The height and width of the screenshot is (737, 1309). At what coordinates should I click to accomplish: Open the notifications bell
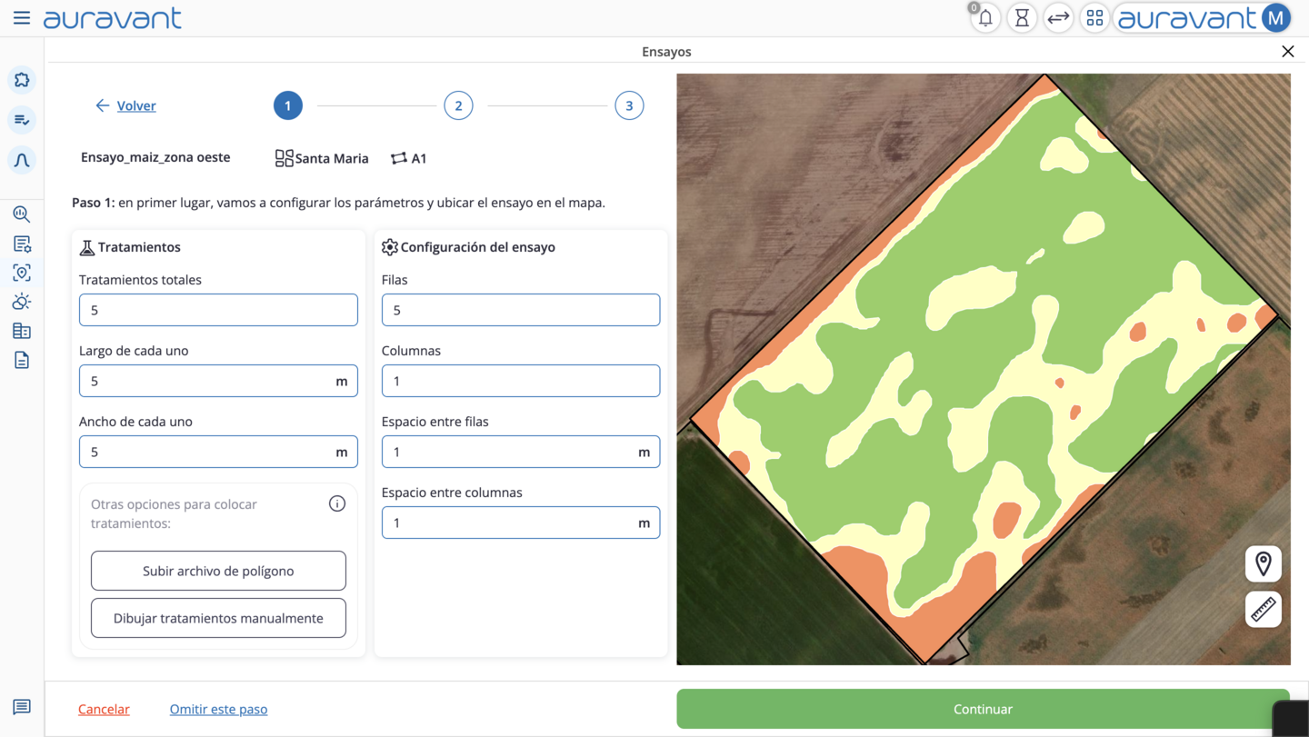pyautogui.click(x=985, y=18)
